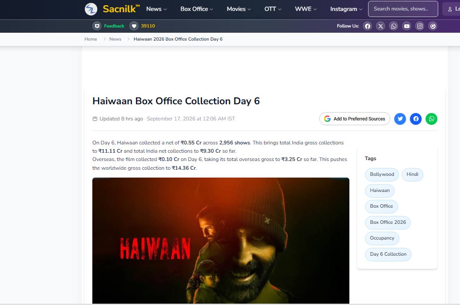Select the Bollywood tag
This screenshot has width=460, height=305.
tap(382, 175)
